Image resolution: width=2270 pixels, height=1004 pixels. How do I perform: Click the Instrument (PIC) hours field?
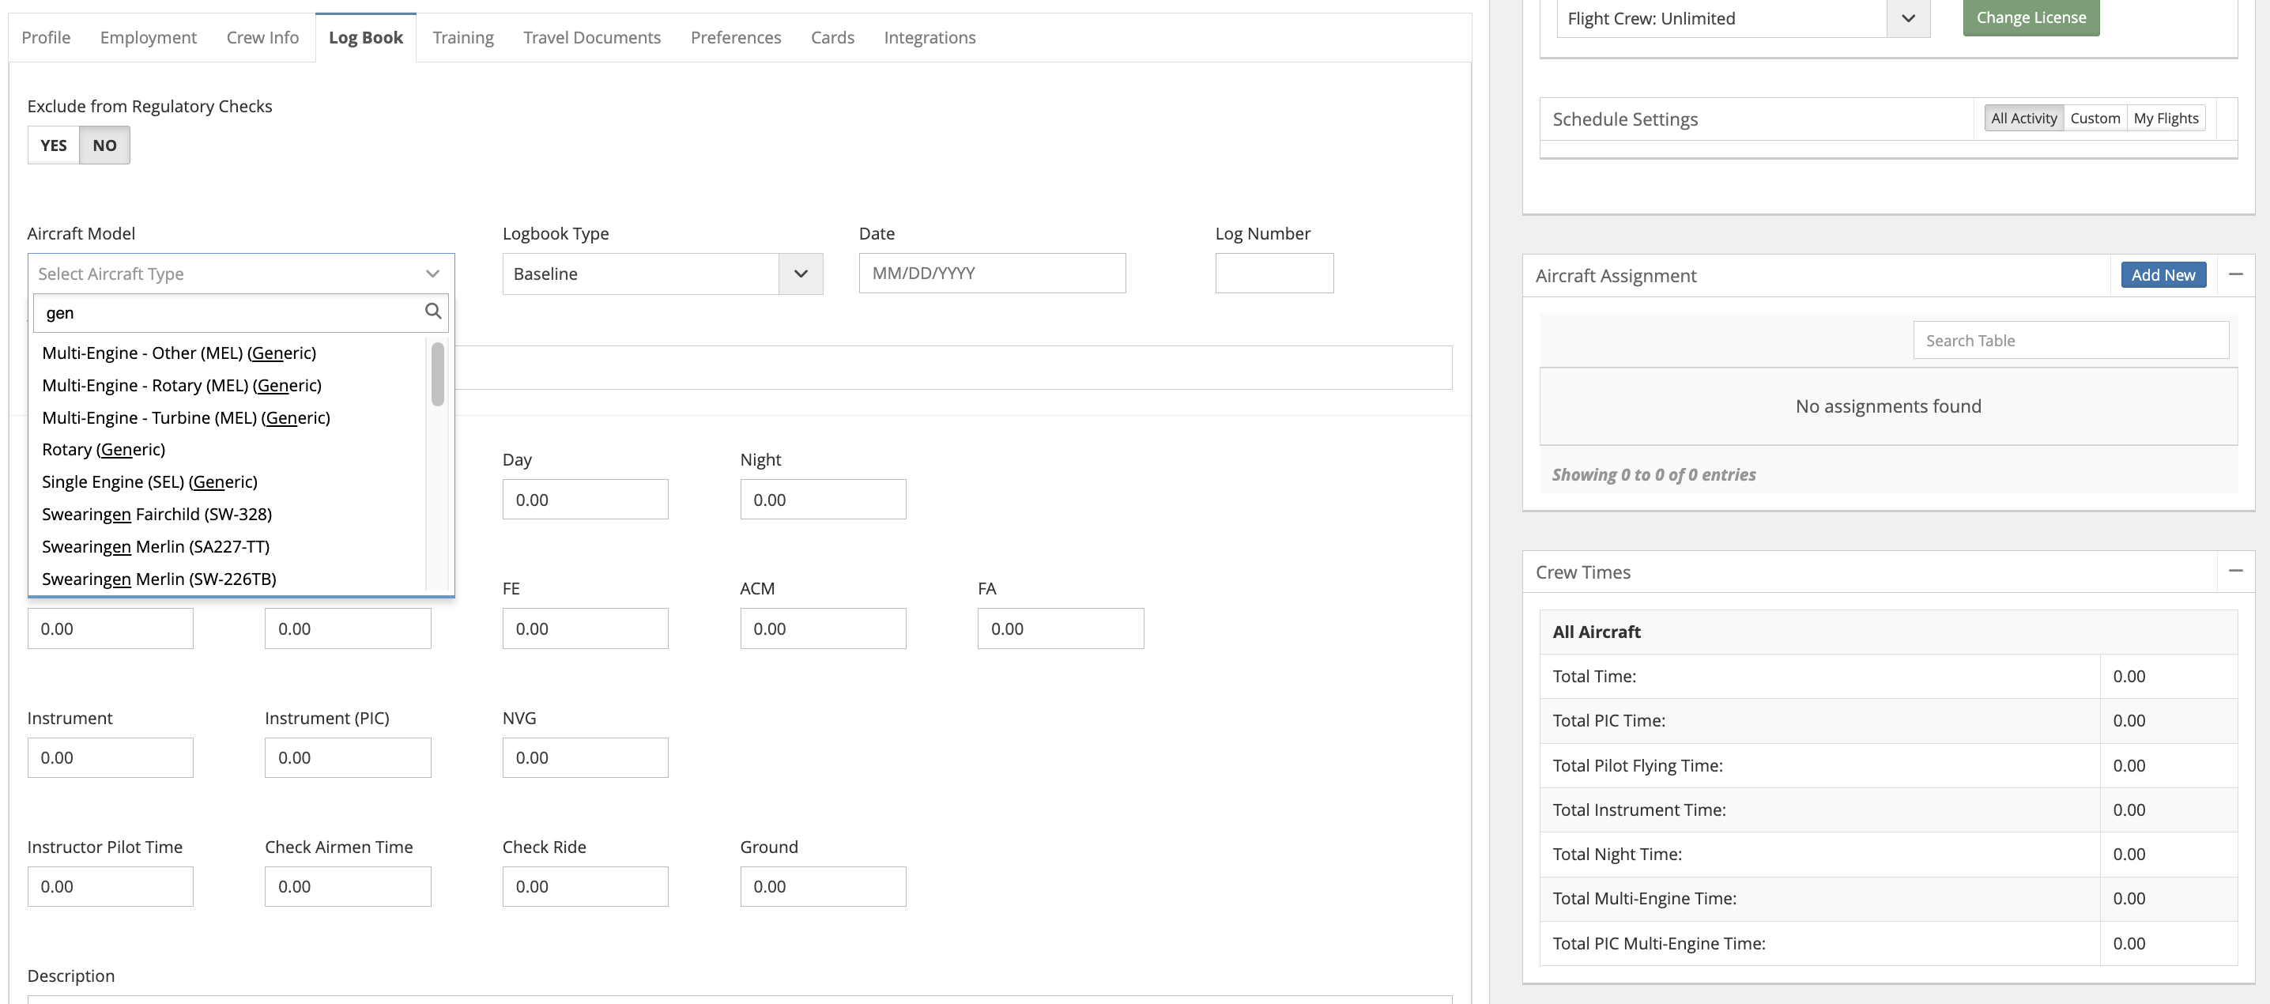(348, 757)
